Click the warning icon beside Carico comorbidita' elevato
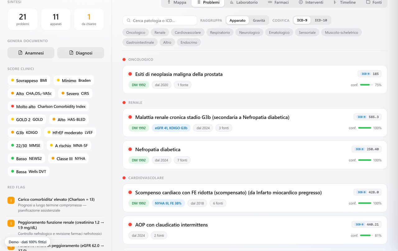This screenshot has width=398, height=251. [11, 200]
